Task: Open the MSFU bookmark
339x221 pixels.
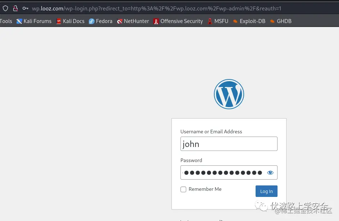Action: tap(218, 21)
